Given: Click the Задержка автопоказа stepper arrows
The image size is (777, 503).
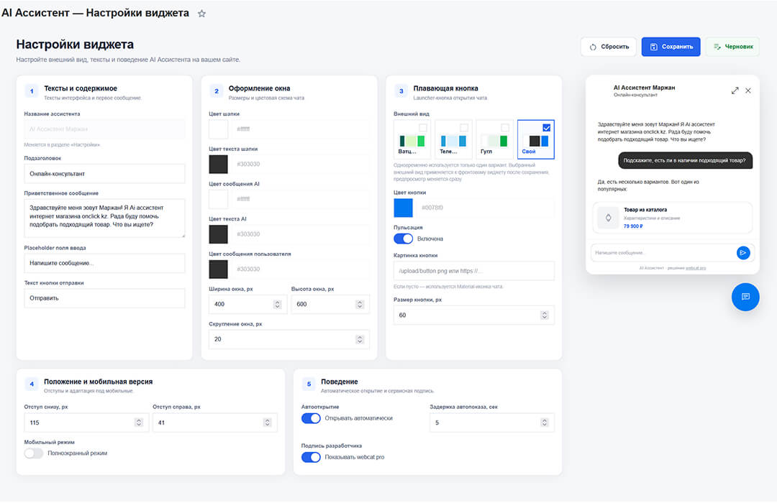Looking at the screenshot, I should click(545, 423).
